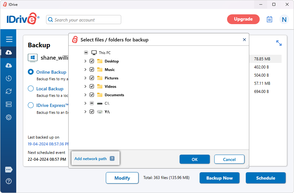Viewport: 294px width, 193px height.
Task: Toggle the C:\ drive checkbox
Action: coord(92,103)
